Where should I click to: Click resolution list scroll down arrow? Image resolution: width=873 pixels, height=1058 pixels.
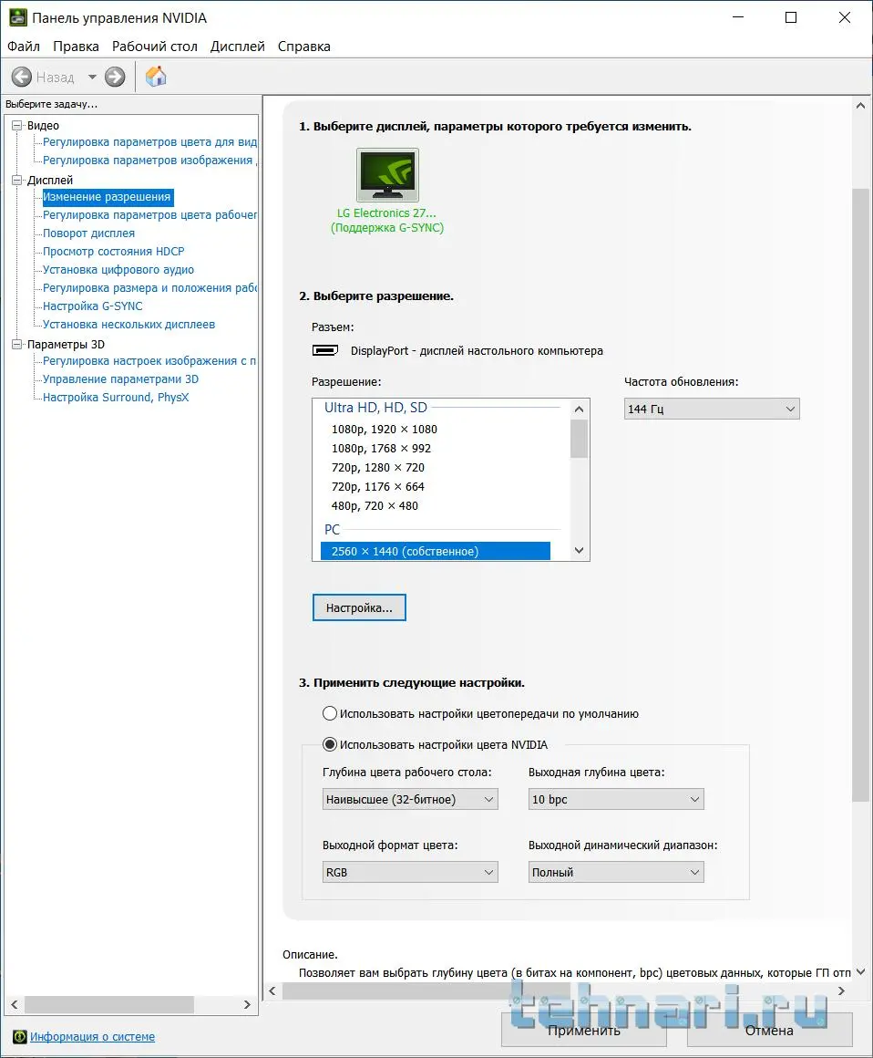pyautogui.click(x=579, y=551)
